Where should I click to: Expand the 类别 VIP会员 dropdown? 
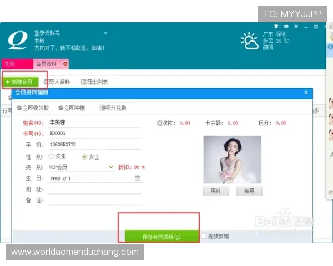(x=111, y=167)
